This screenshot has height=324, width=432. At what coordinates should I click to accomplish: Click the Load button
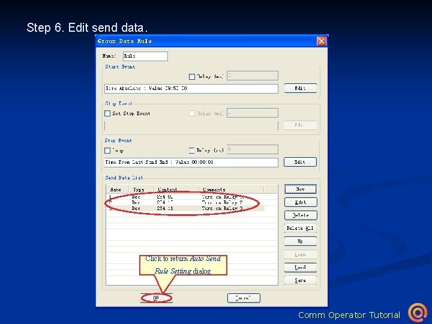(x=301, y=267)
